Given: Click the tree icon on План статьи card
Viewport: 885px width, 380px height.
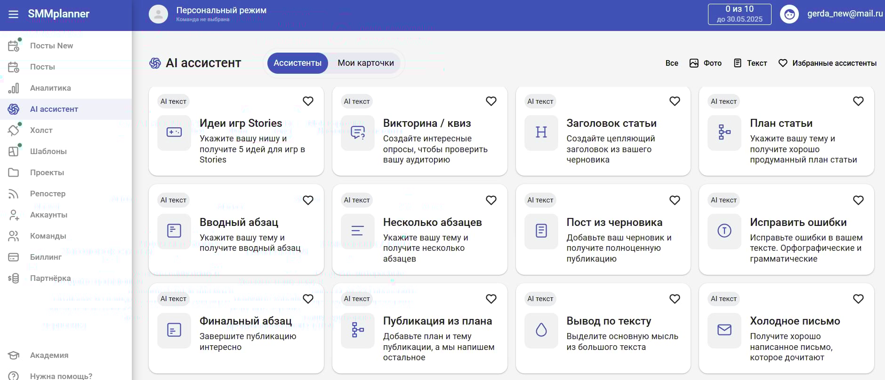Looking at the screenshot, I should click(724, 133).
